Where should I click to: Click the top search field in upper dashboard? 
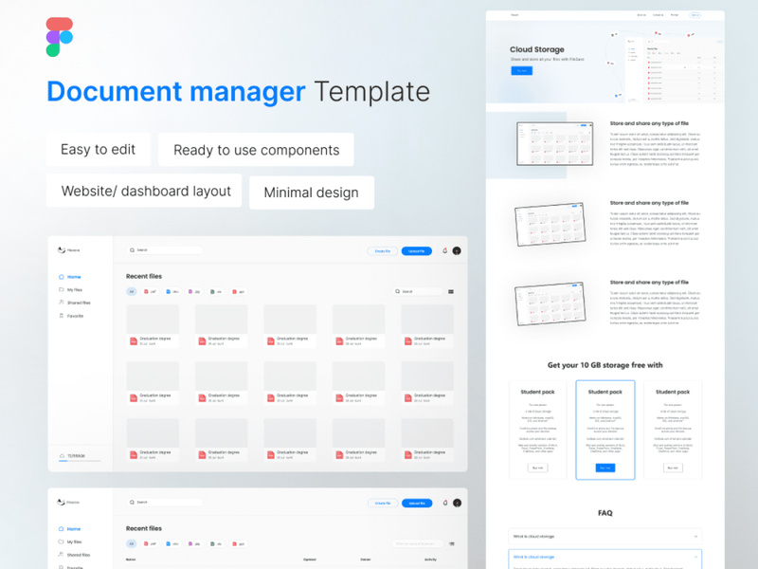[166, 250]
